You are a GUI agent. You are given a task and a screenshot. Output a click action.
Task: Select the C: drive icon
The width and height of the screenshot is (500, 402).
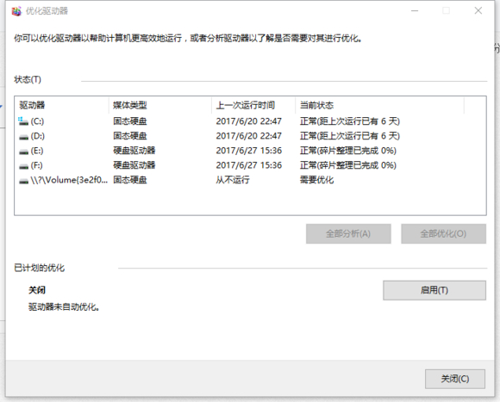(x=23, y=121)
